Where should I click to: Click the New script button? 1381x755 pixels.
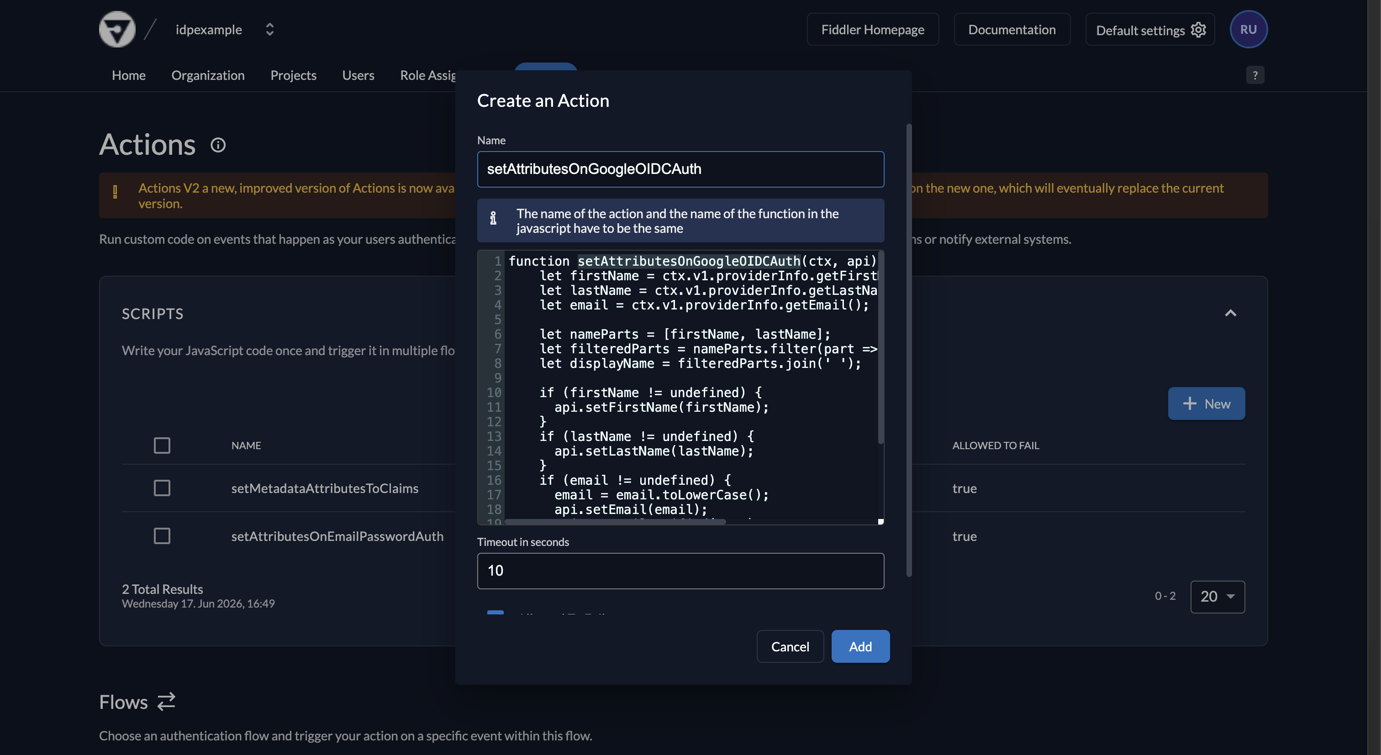[1206, 404]
